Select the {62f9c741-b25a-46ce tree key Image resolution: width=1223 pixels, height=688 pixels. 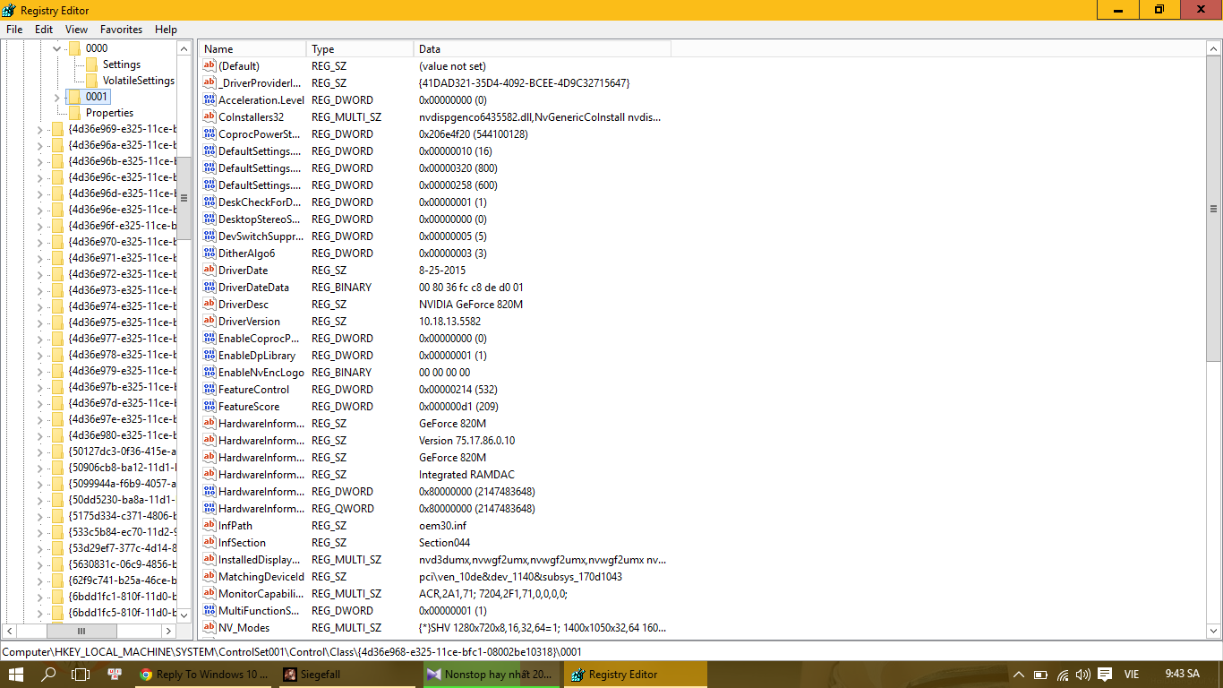122,580
